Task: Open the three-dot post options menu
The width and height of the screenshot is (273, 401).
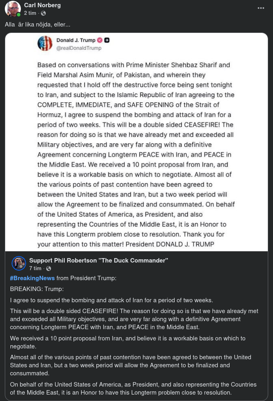Action: tap(261, 8)
